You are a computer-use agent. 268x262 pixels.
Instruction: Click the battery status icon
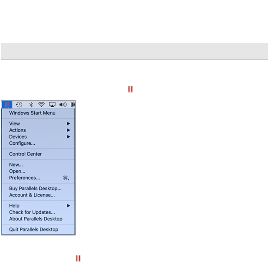point(73,104)
